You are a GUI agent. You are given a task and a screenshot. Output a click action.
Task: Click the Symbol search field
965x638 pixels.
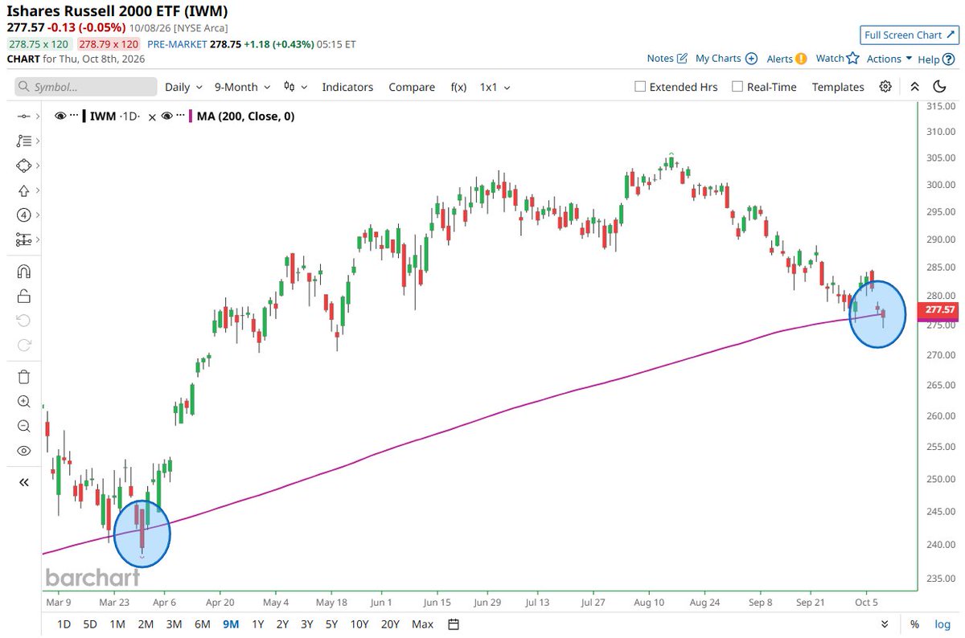[x=86, y=87]
